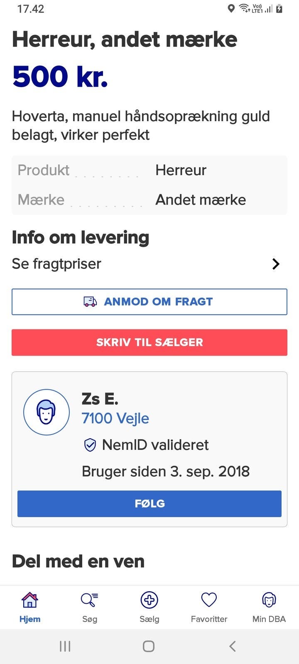Screen dimensions: 299x664
Task: Tap the Android back navigation button
Action: [x=233, y=646]
